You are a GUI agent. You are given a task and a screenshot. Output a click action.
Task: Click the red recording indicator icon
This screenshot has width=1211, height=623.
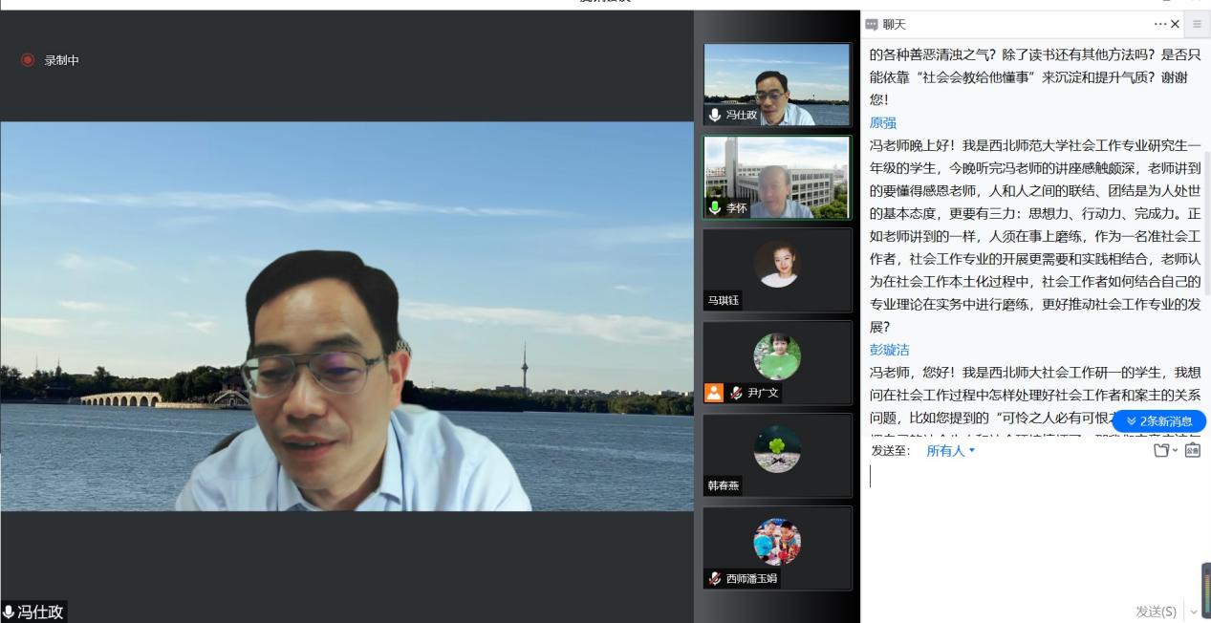point(28,60)
